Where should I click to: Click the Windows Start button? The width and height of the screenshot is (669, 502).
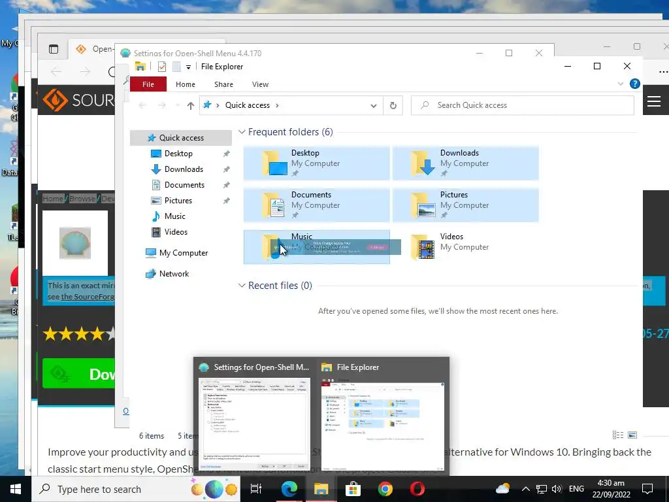coord(16,489)
